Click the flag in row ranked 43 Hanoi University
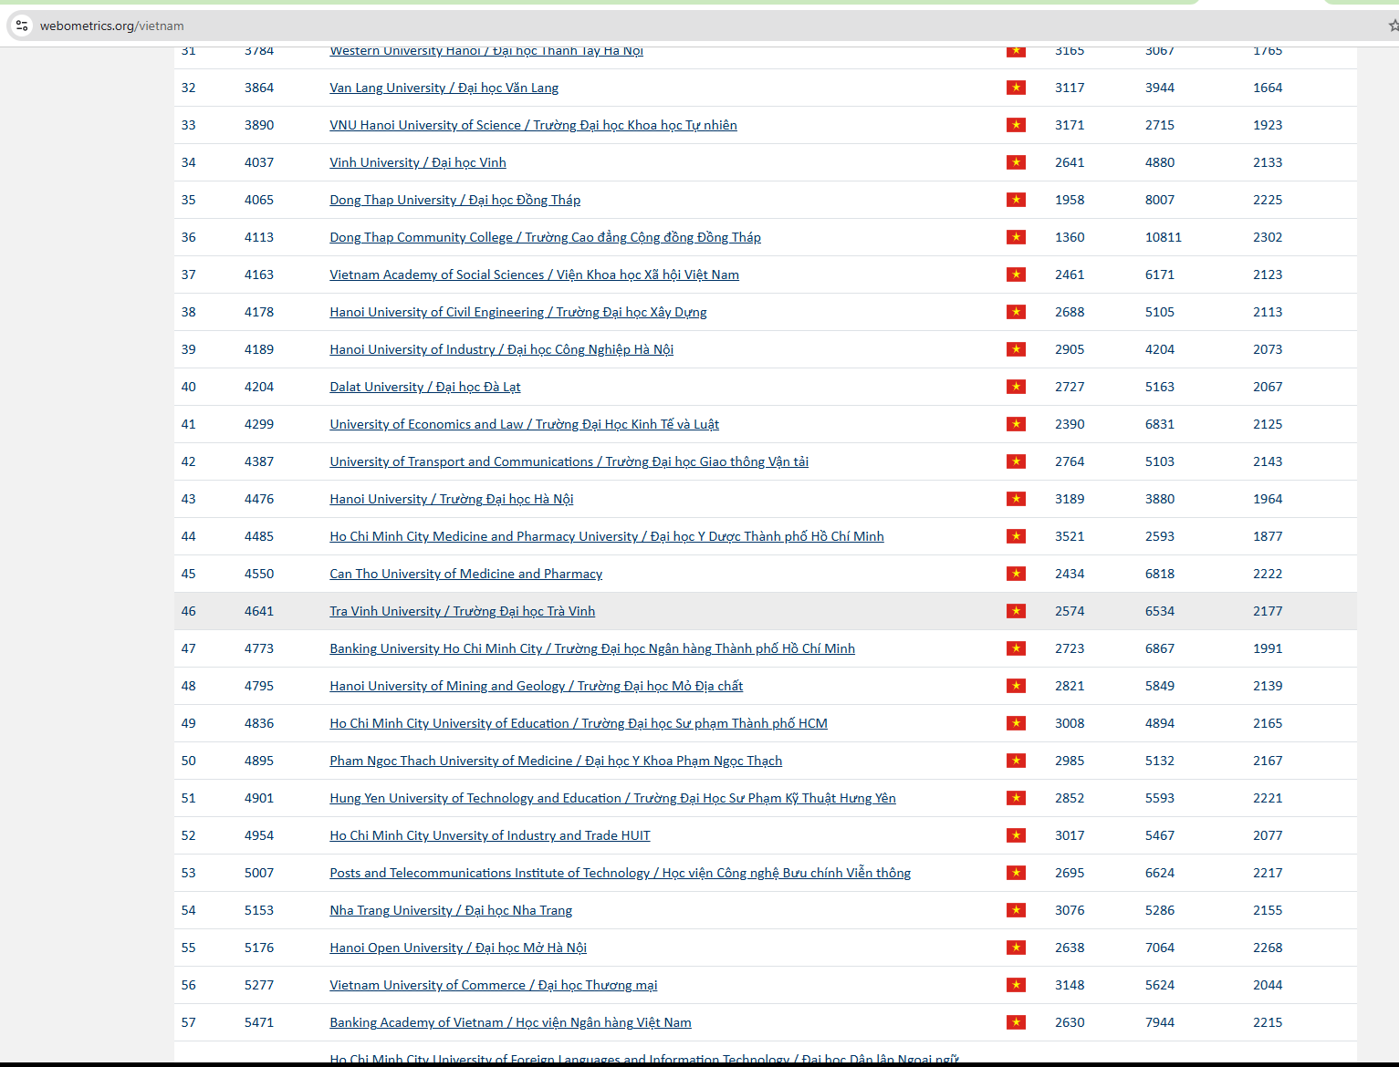 click(1016, 499)
